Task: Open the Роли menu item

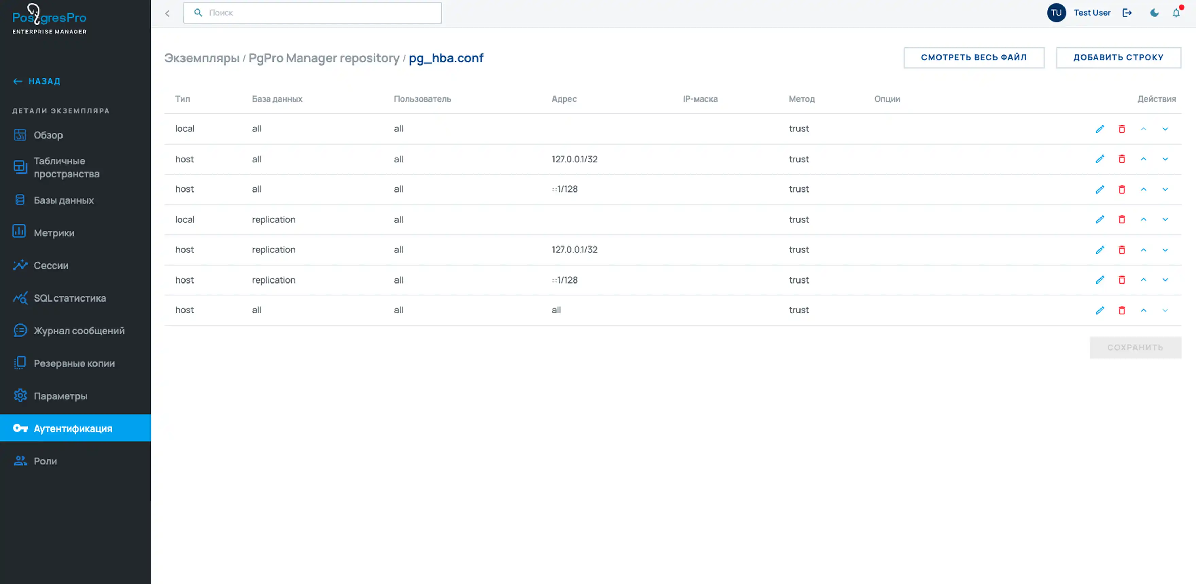Action: (45, 461)
